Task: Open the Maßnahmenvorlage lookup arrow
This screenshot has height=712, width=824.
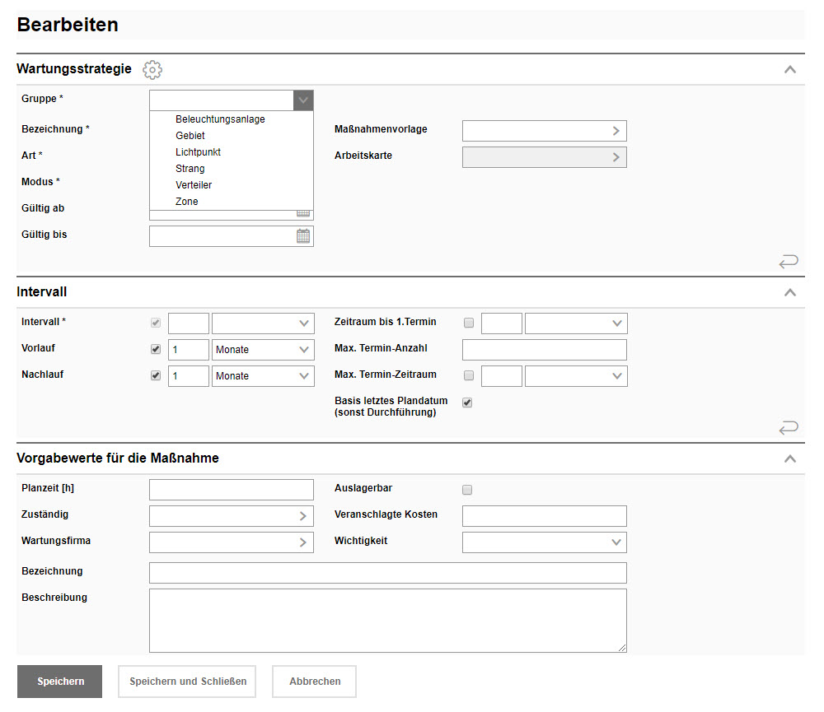Action: coord(616,131)
